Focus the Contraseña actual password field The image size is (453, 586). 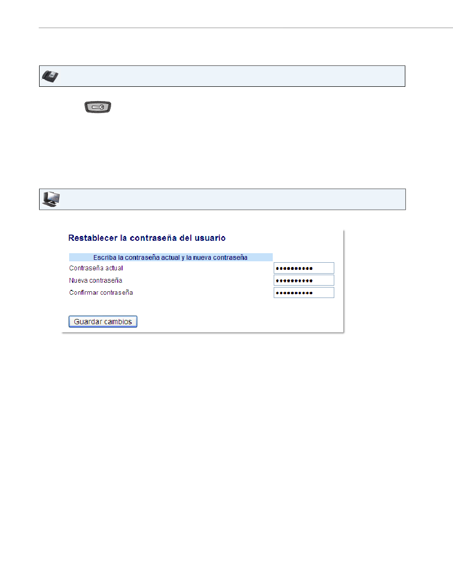click(x=304, y=268)
